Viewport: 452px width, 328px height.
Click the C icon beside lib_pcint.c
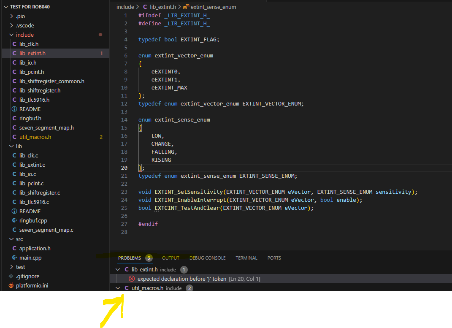tap(14, 183)
